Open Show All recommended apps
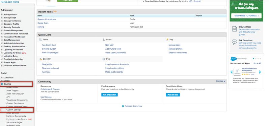The width and height of the screenshot is (269, 126). pos(257,63)
